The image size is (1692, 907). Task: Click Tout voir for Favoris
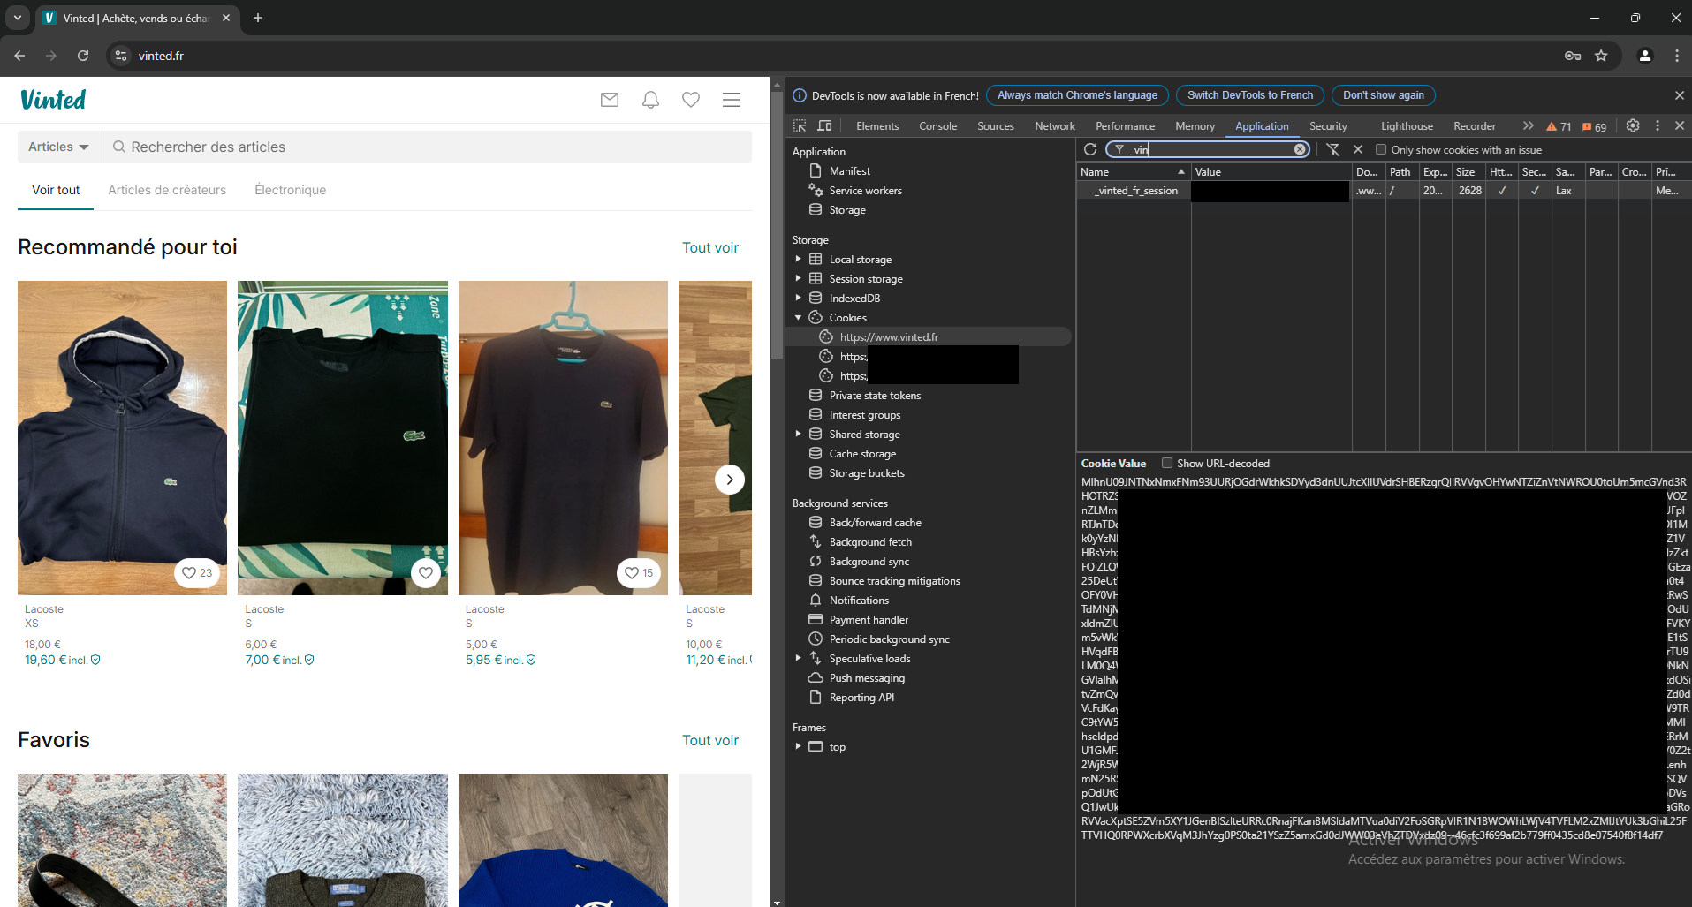710,740
